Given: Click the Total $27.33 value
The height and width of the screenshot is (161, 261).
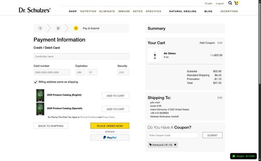Looking at the screenshot, I should click(x=217, y=83).
